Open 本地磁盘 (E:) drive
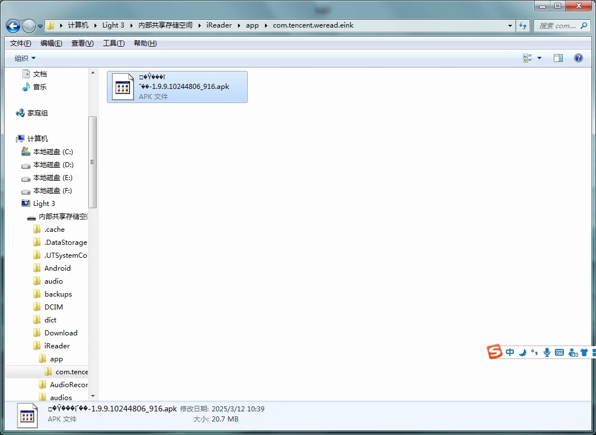This screenshot has width=596, height=435. tap(47, 178)
